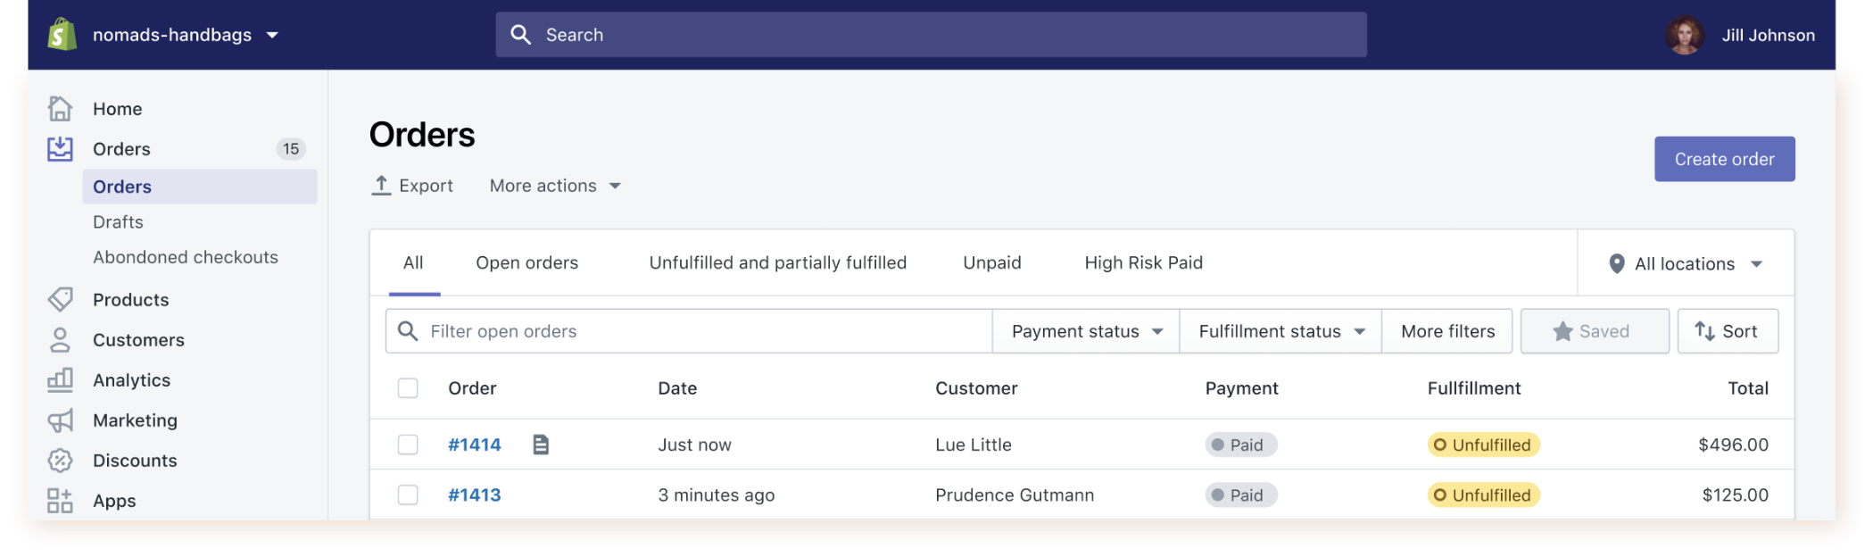Open Customers via the person icon
1873x557 pixels.
[60, 340]
